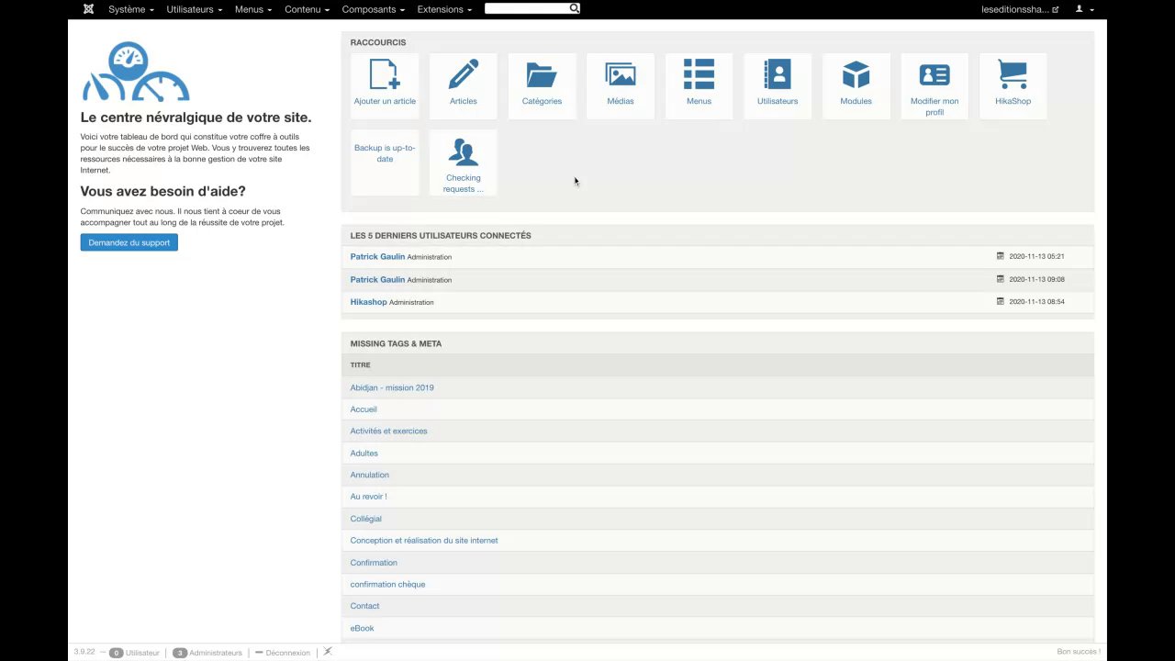Click the calendar icon next to 09:08 date
This screenshot has height=661, width=1175.
1001,279
